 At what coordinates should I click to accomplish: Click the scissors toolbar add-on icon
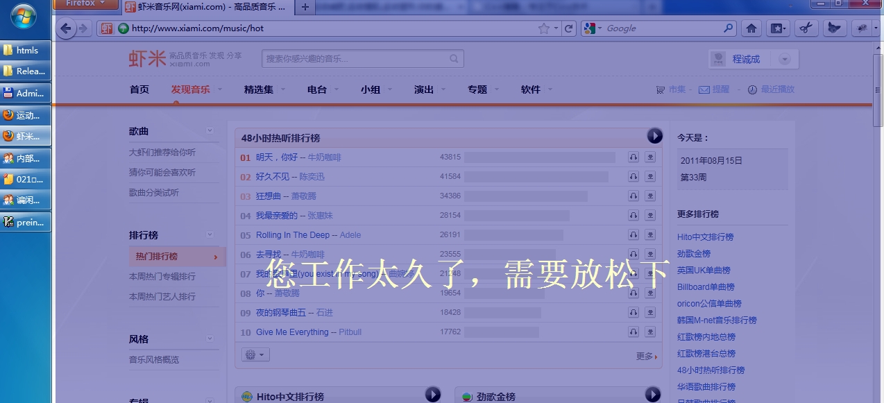pyautogui.click(x=806, y=28)
